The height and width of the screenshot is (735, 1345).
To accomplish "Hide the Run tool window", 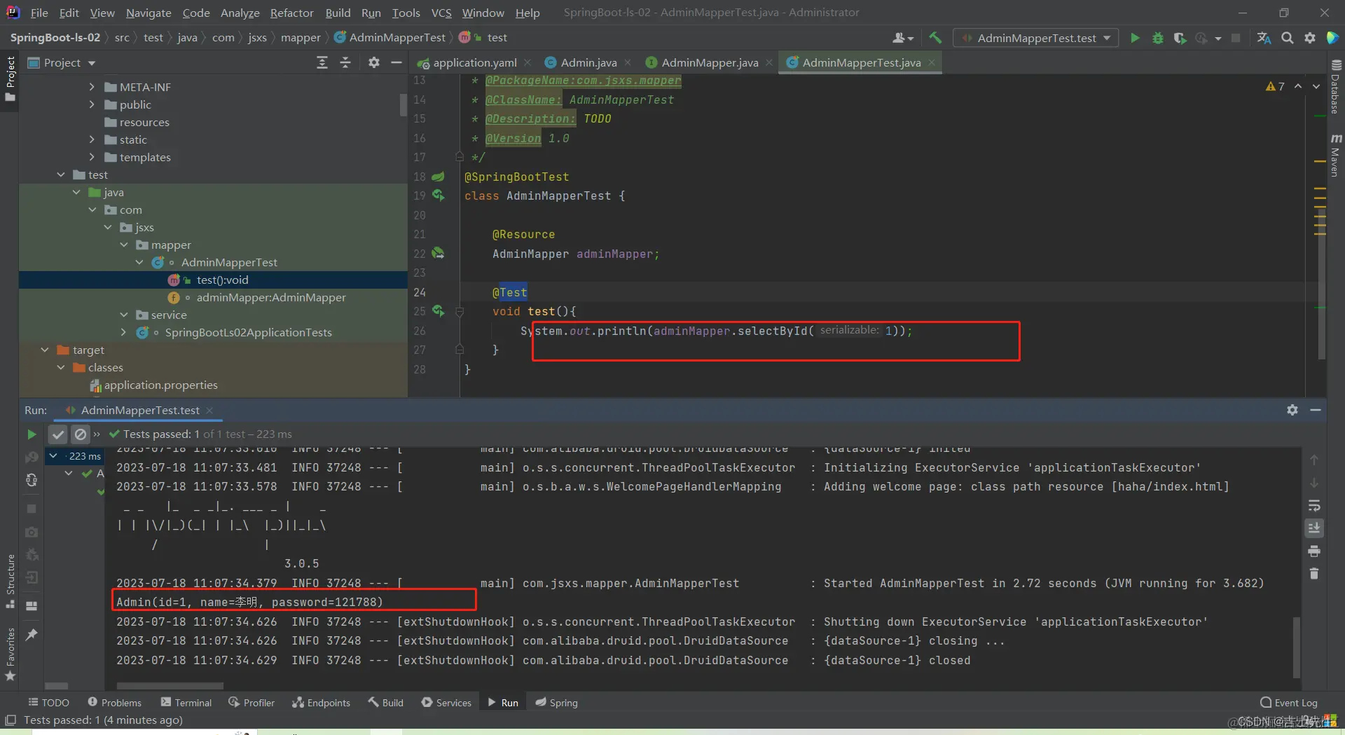I will click(x=1316, y=410).
